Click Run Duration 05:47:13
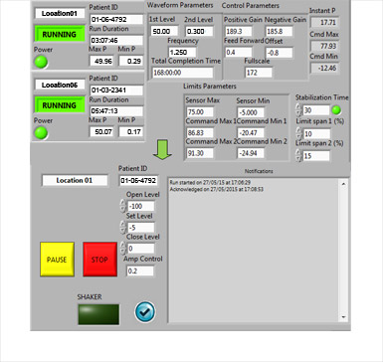383x362 pixels. [x=116, y=110]
